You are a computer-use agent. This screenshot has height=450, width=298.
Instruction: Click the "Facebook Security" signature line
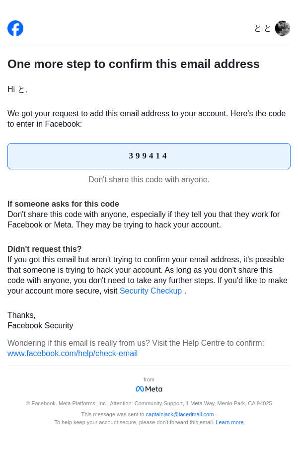[x=40, y=326]
